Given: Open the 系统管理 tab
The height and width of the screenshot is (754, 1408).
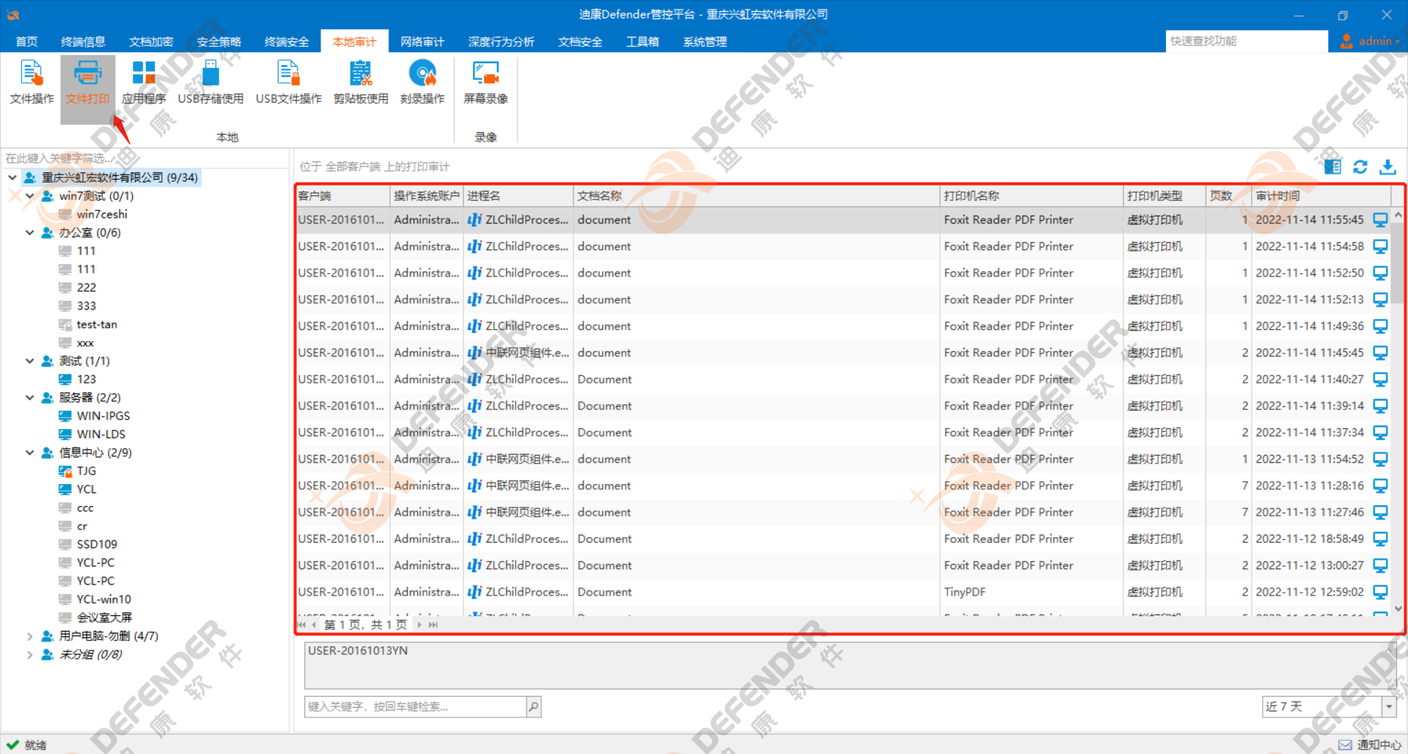Looking at the screenshot, I should point(705,42).
